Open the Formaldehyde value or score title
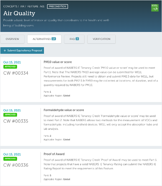The image size is (162, 186). click(64, 110)
